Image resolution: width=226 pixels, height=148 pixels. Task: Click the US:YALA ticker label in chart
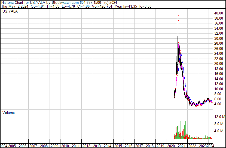pyautogui.click(x=10, y=11)
